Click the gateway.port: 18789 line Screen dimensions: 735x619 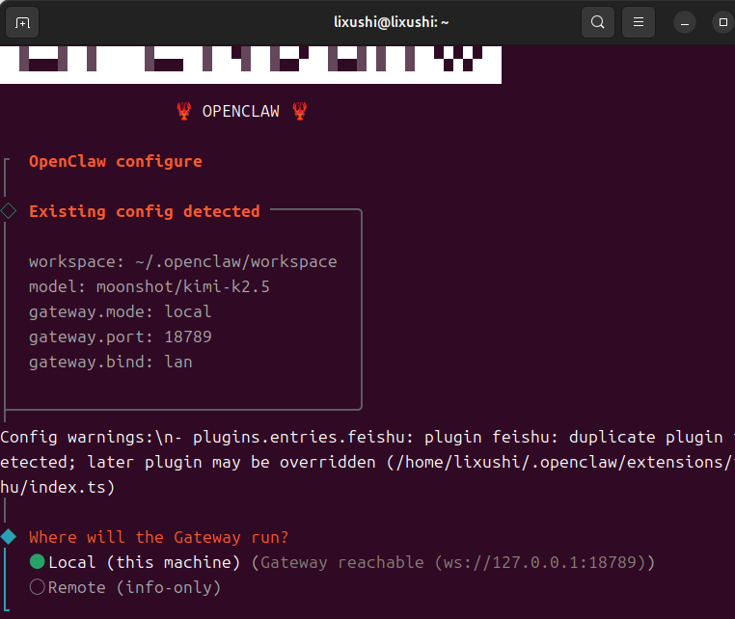tap(120, 336)
